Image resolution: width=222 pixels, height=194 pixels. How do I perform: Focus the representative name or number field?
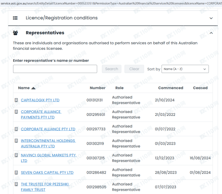click(x=55, y=69)
